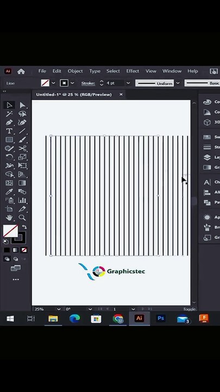This screenshot has width=220, height=392.
Task: Select the Shape Builder tool
Action: click(9, 174)
